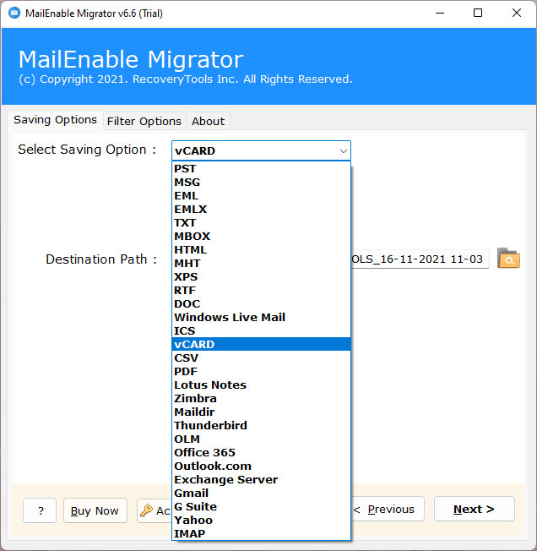
Task: Pick ICS from the dropdown list
Action: coord(261,331)
